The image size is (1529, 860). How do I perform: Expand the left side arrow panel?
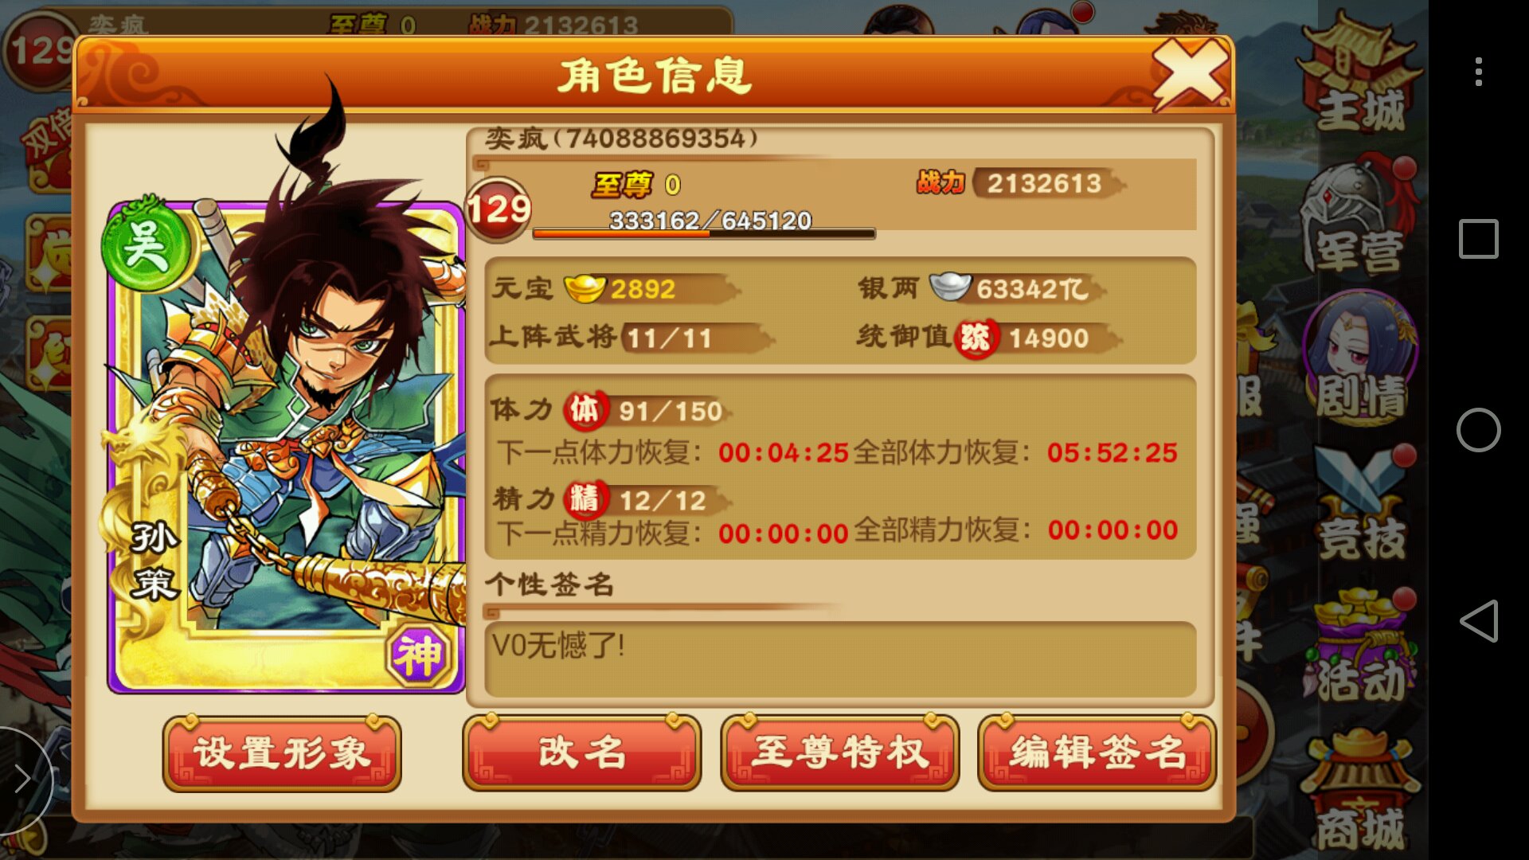24,779
